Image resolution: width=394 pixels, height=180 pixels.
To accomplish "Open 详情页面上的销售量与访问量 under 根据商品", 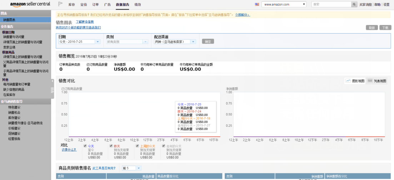I will pyautogui.click(x=23, y=56).
